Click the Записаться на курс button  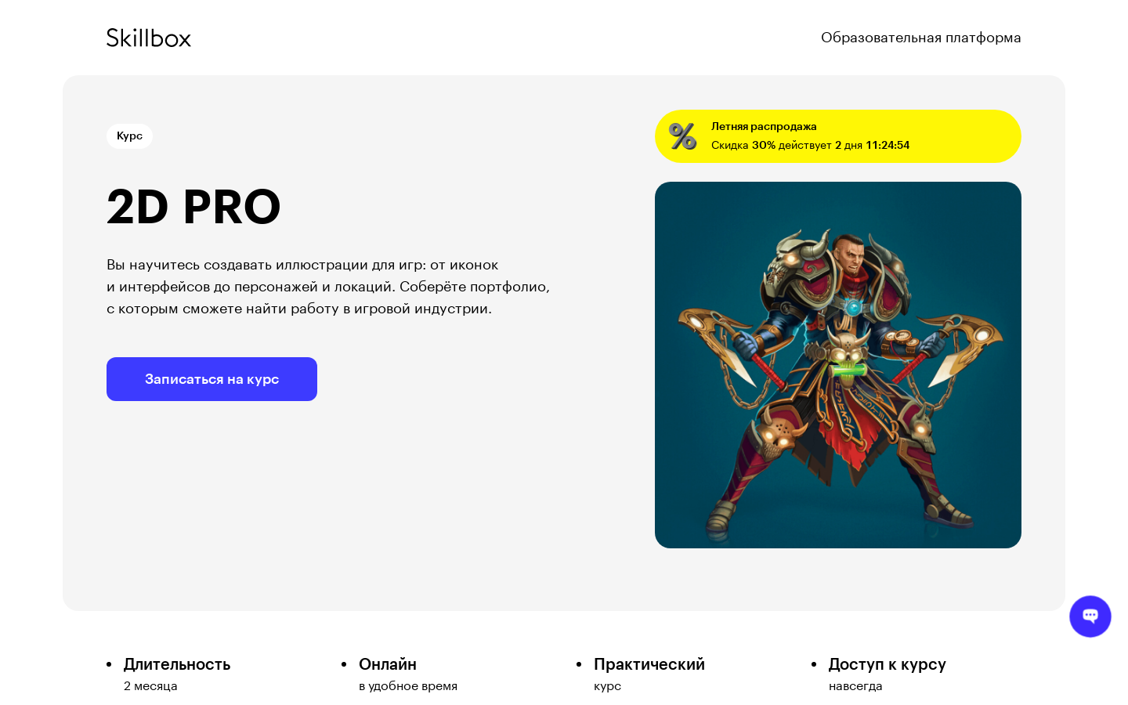click(x=211, y=379)
